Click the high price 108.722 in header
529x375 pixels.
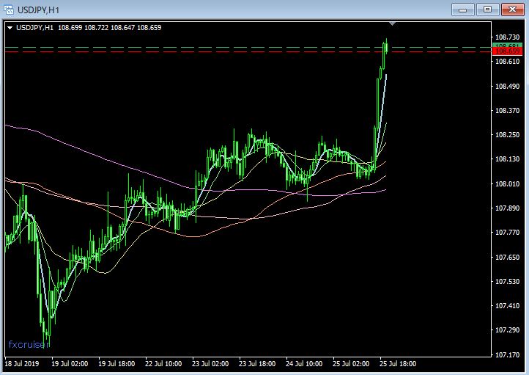pos(96,28)
